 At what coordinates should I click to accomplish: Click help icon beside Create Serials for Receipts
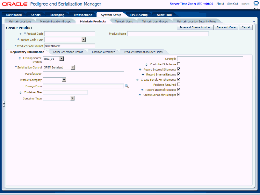140,95
